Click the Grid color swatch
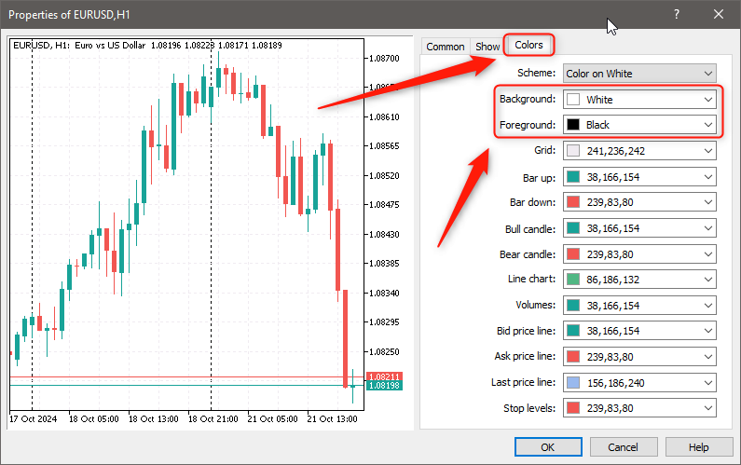The image size is (741, 465). point(573,151)
